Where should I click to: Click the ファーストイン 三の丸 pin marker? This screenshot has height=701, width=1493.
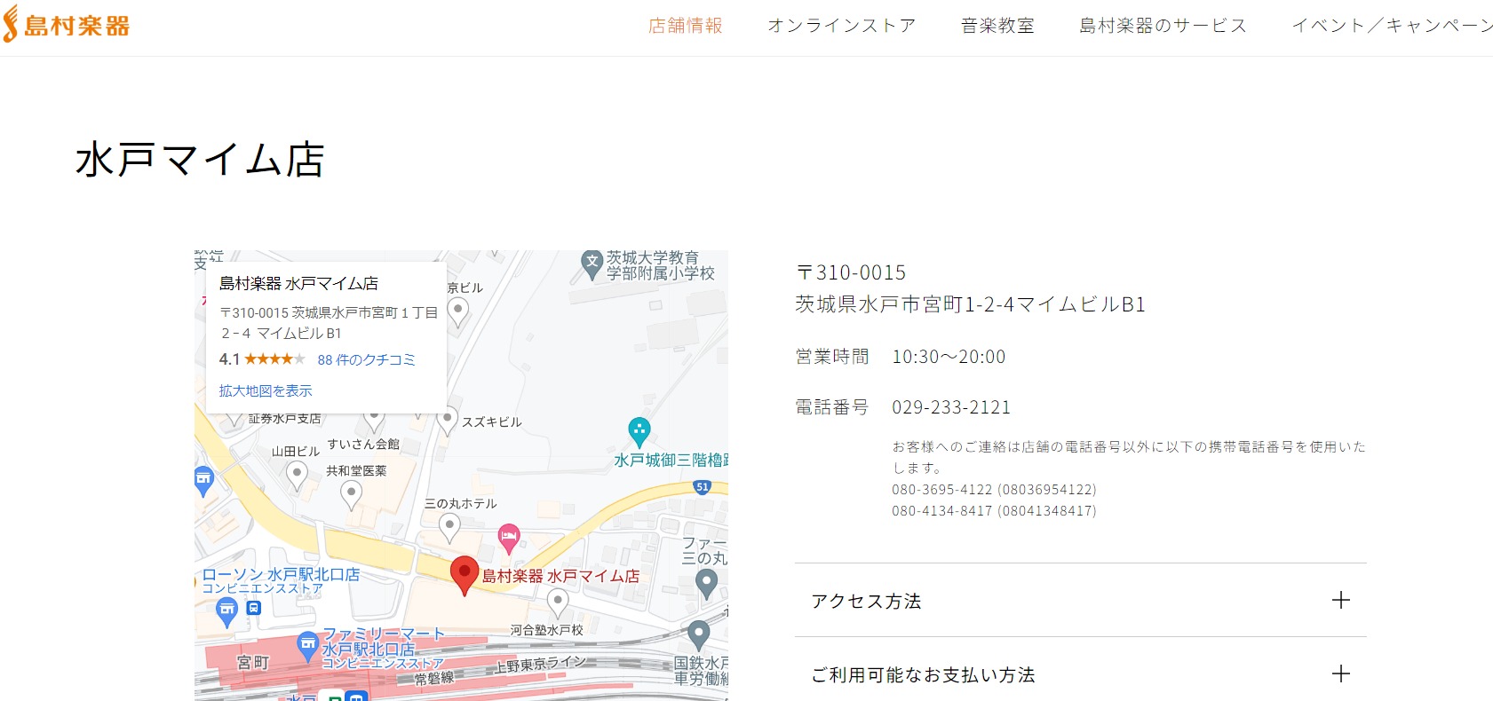[707, 582]
